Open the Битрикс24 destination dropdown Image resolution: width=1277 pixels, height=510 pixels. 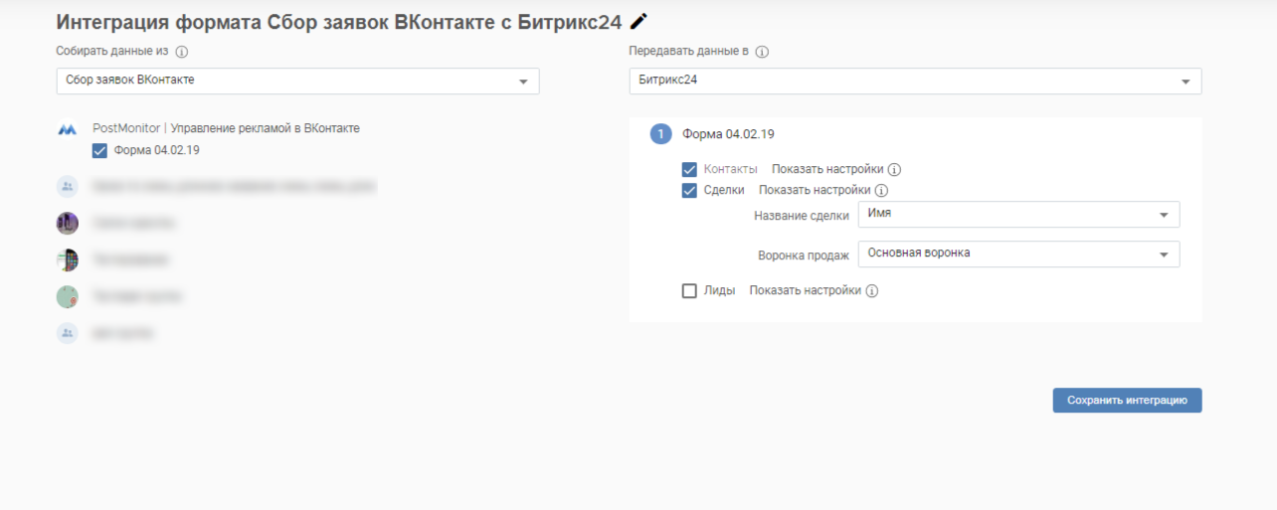(x=915, y=81)
